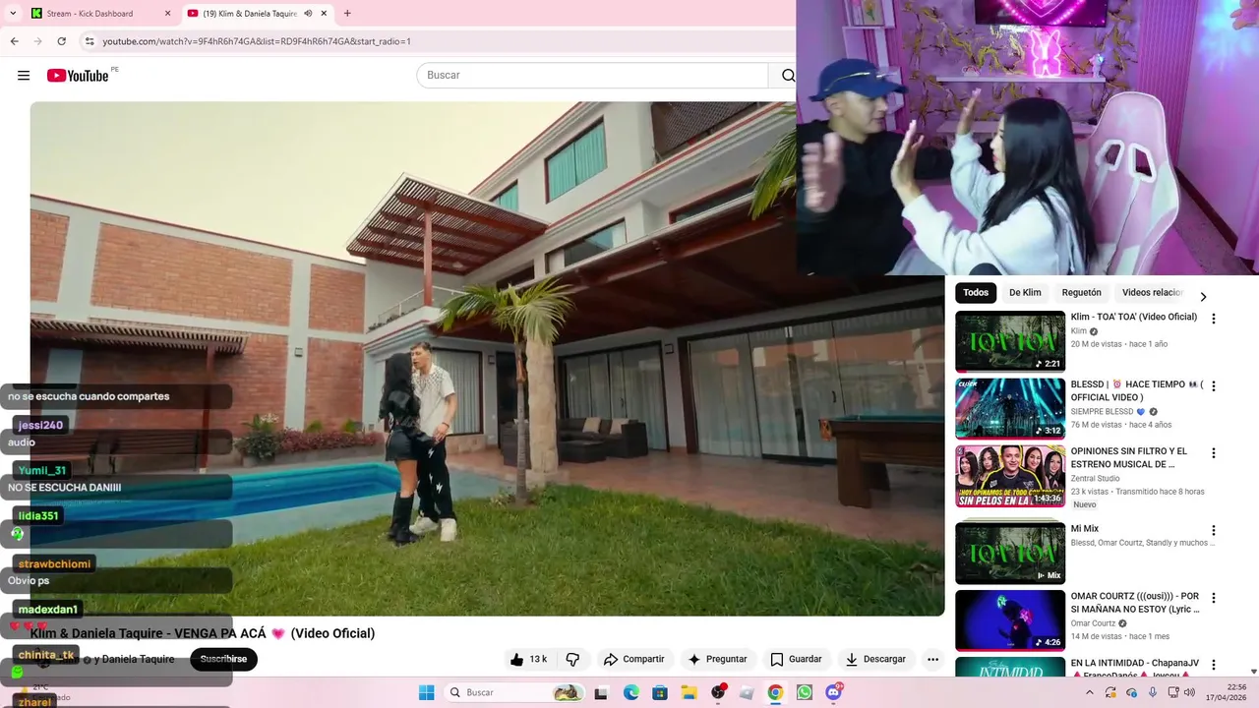Open options for OMAR COURTZ video
The width and height of the screenshot is (1259, 708).
(x=1213, y=598)
